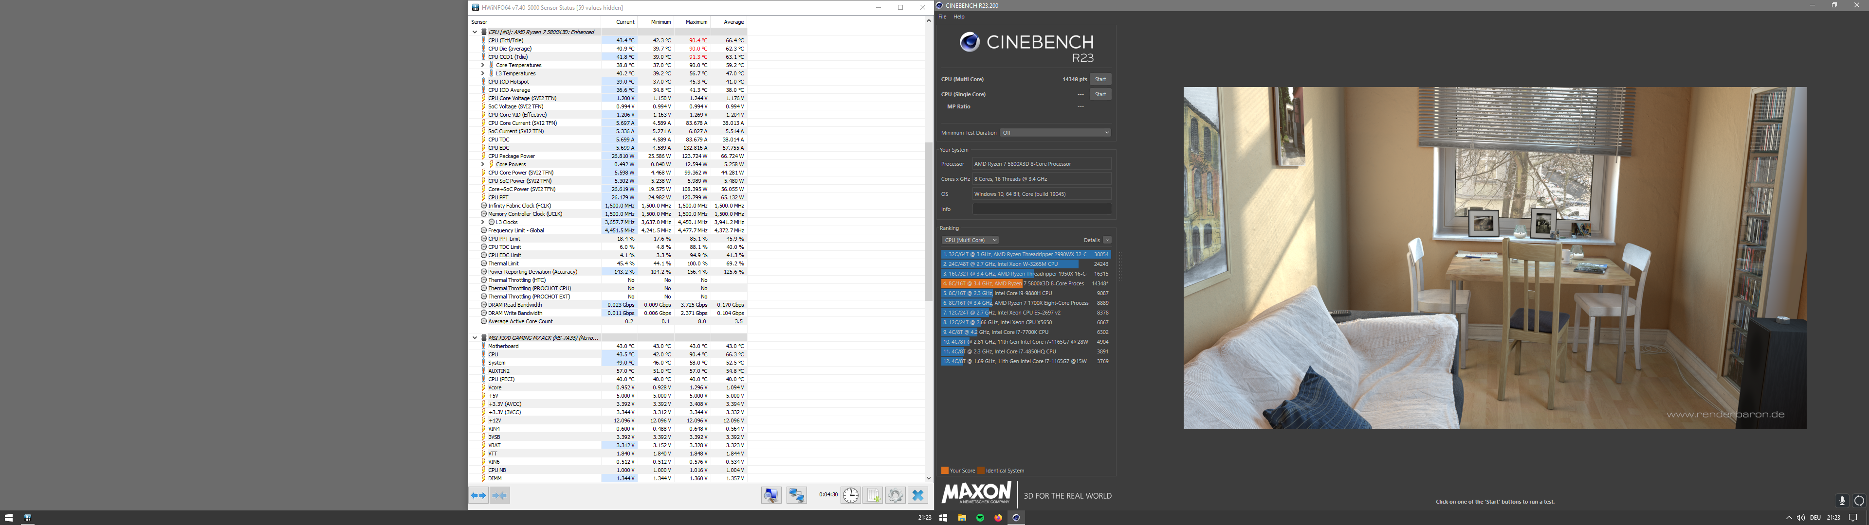
Task: Click the clock reset timer icon
Action: 850,495
